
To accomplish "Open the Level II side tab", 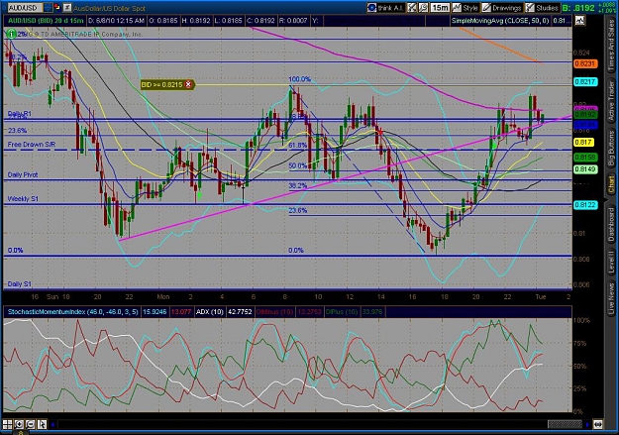I will click(611, 263).
